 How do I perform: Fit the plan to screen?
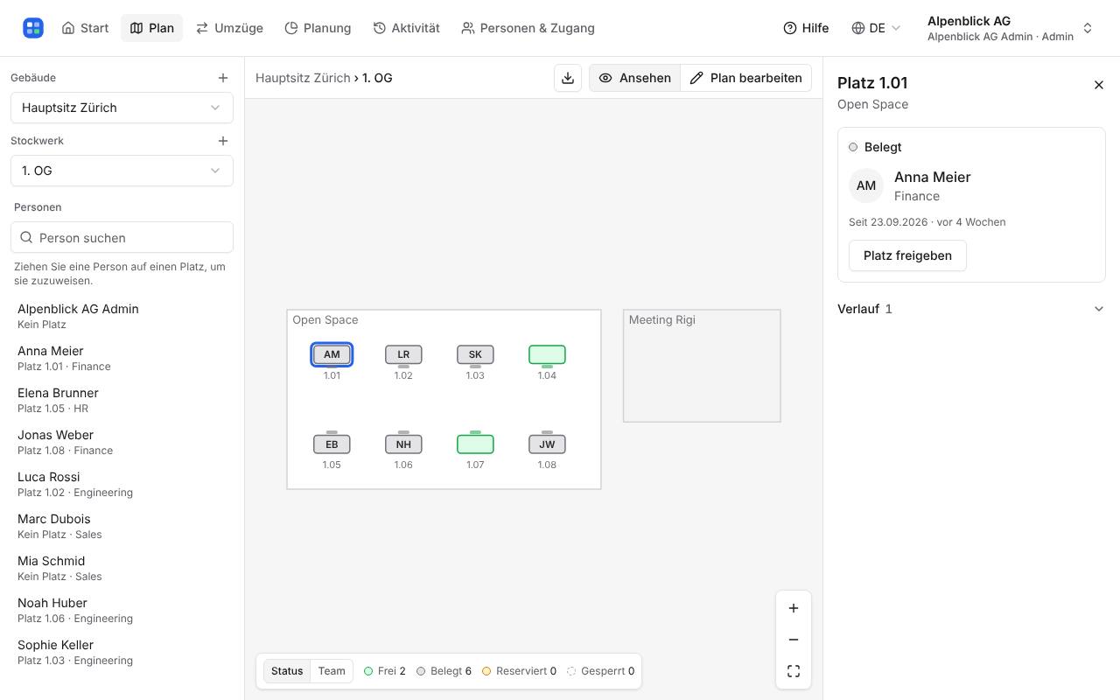[794, 671]
